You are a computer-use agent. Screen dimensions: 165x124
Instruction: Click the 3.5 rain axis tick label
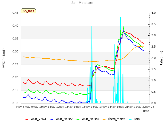click(x=153, y=24)
